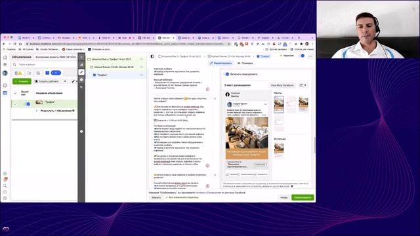This screenshot has width=420, height=236.
Task: Select the pencil edit icon on dark strip
Action: click(x=81, y=72)
